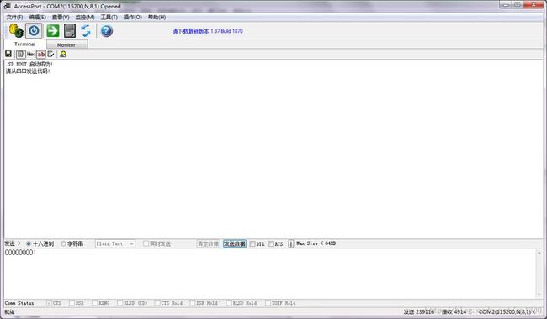Click the 'SD BOOT 启动成功!' line in terminal

tap(30, 64)
